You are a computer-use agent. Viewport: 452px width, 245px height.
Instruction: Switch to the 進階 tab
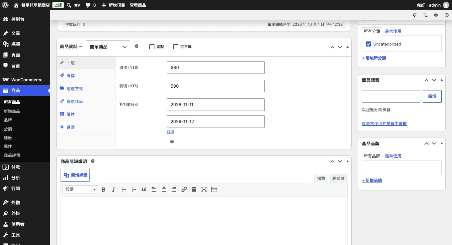click(86, 127)
